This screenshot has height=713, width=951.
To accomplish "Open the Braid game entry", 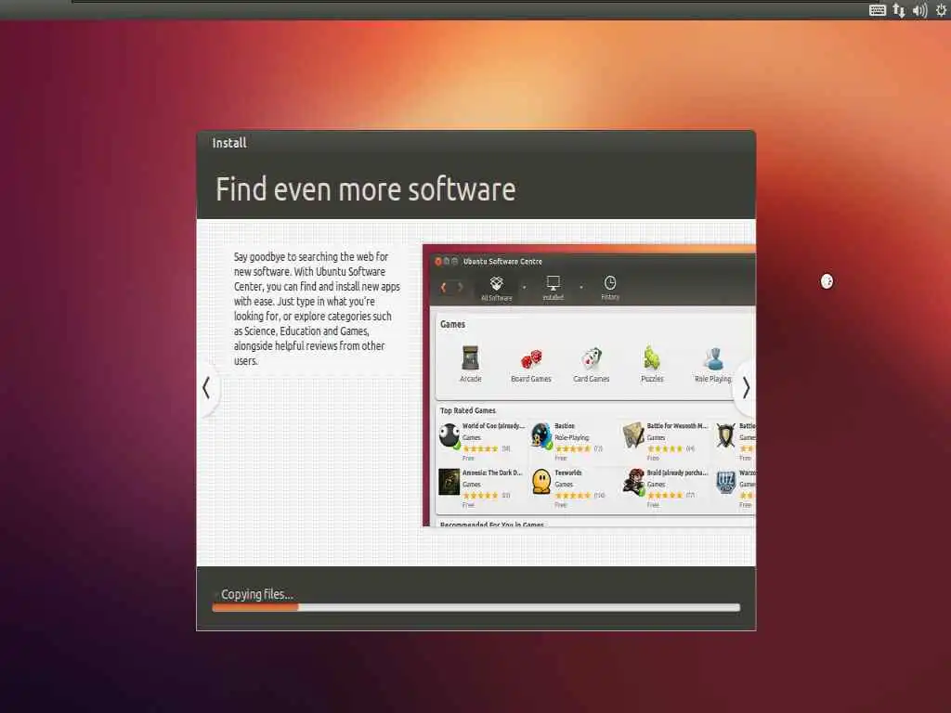I will (x=665, y=488).
